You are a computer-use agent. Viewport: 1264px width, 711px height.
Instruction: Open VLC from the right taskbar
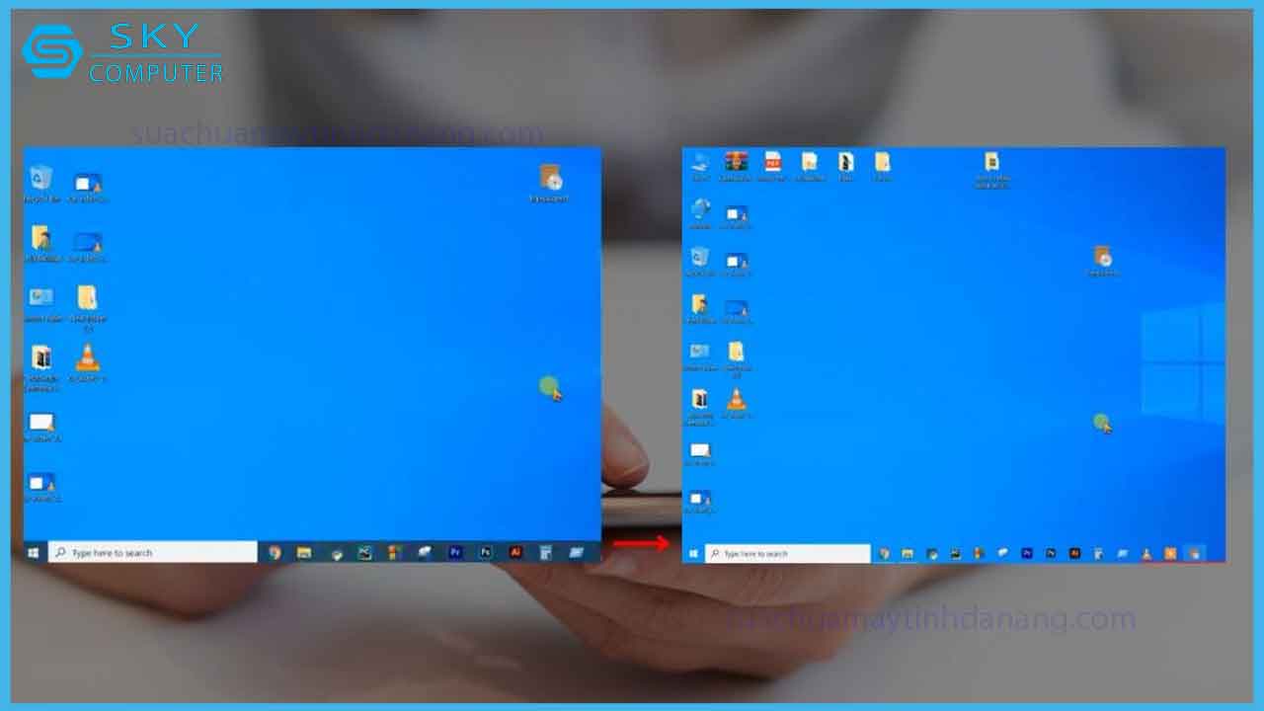coord(1146,554)
